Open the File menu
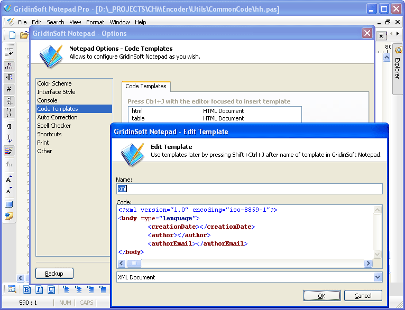This screenshot has height=310, width=405. pyautogui.click(x=22, y=22)
